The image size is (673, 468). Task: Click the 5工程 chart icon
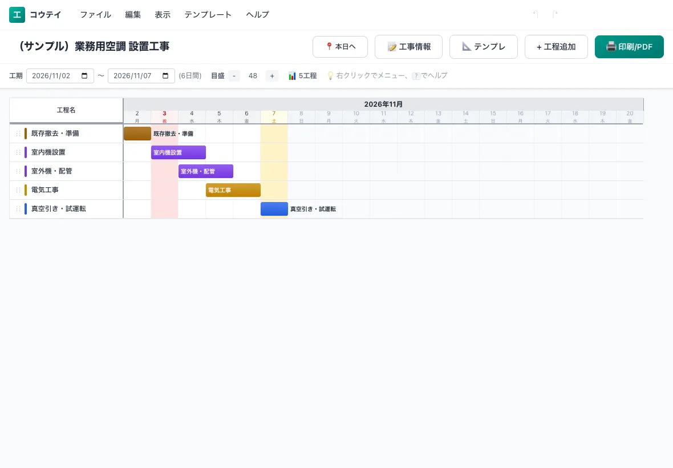[x=292, y=76]
